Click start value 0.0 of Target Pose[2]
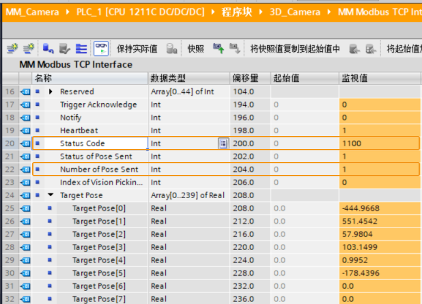 click(x=279, y=234)
